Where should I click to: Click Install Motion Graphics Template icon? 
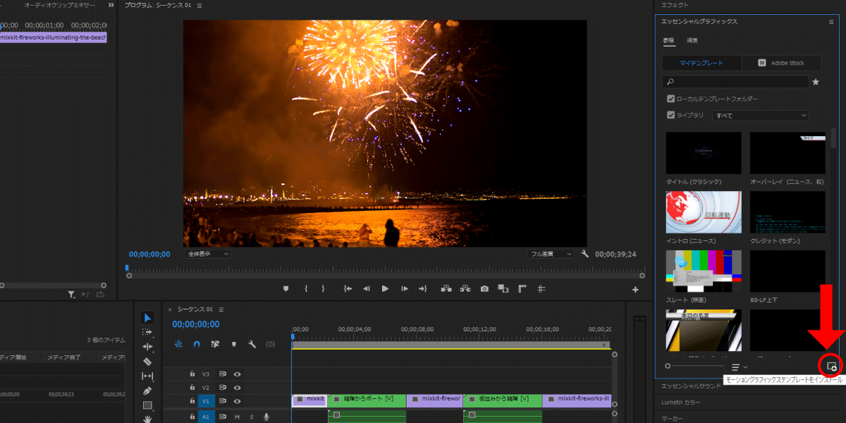(x=831, y=367)
